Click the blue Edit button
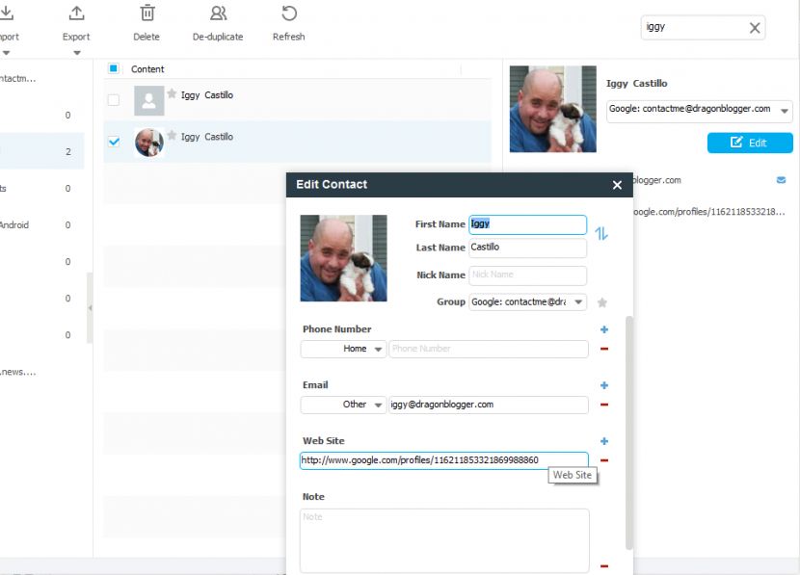Screen dimensions: 800x575 (750, 143)
